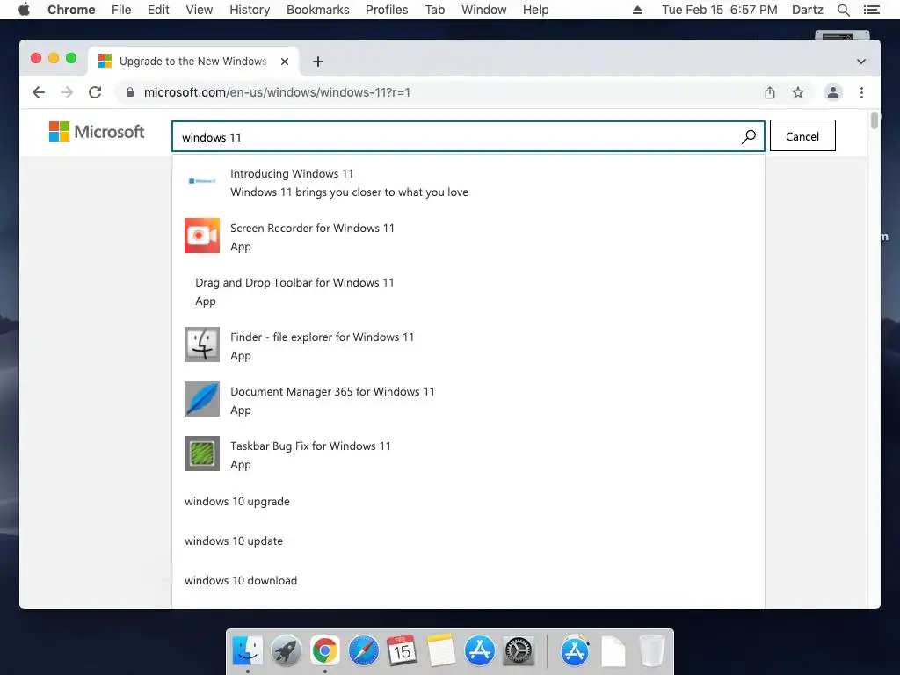Image resolution: width=900 pixels, height=675 pixels.
Task: Open the Chrome profile avatar
Action: 833,92
